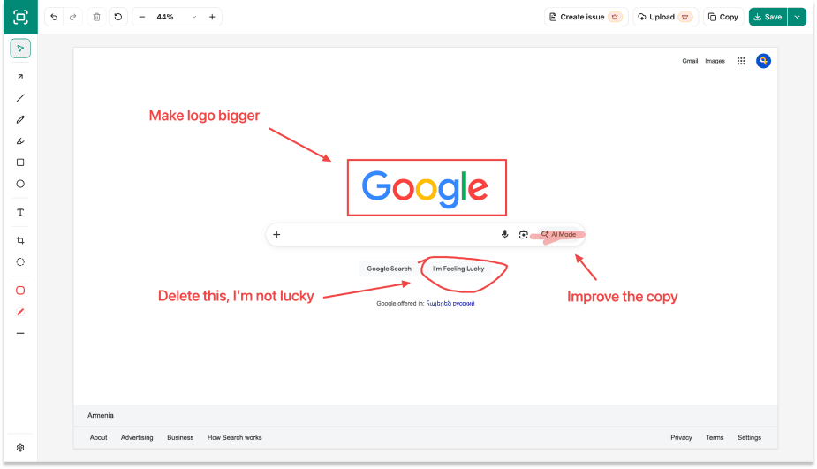The height and width of the screenshot is (469, 817).
Task: Open the Settings footer link
Action: (x=749, y=438)
